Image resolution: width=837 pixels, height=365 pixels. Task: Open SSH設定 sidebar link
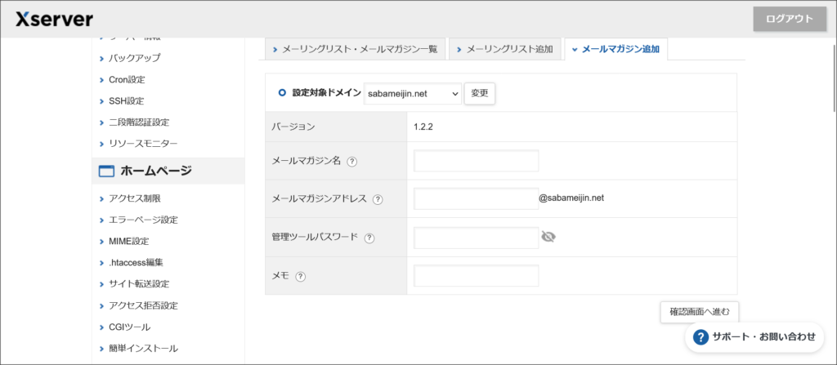(x=126, y=101)
